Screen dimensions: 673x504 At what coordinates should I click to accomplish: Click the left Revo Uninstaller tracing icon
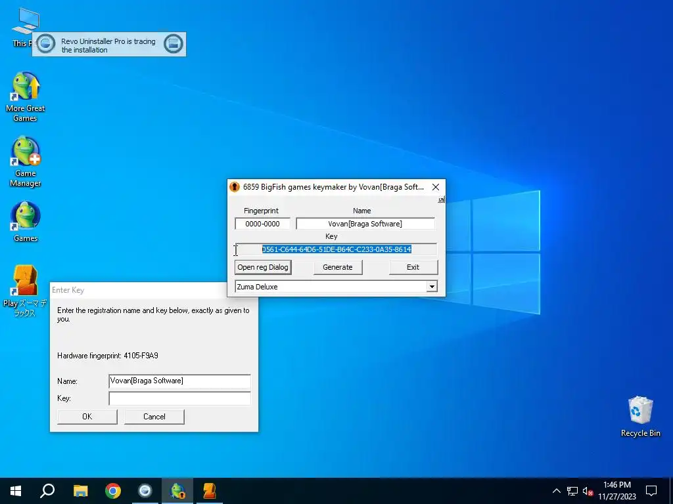[45, 44]
